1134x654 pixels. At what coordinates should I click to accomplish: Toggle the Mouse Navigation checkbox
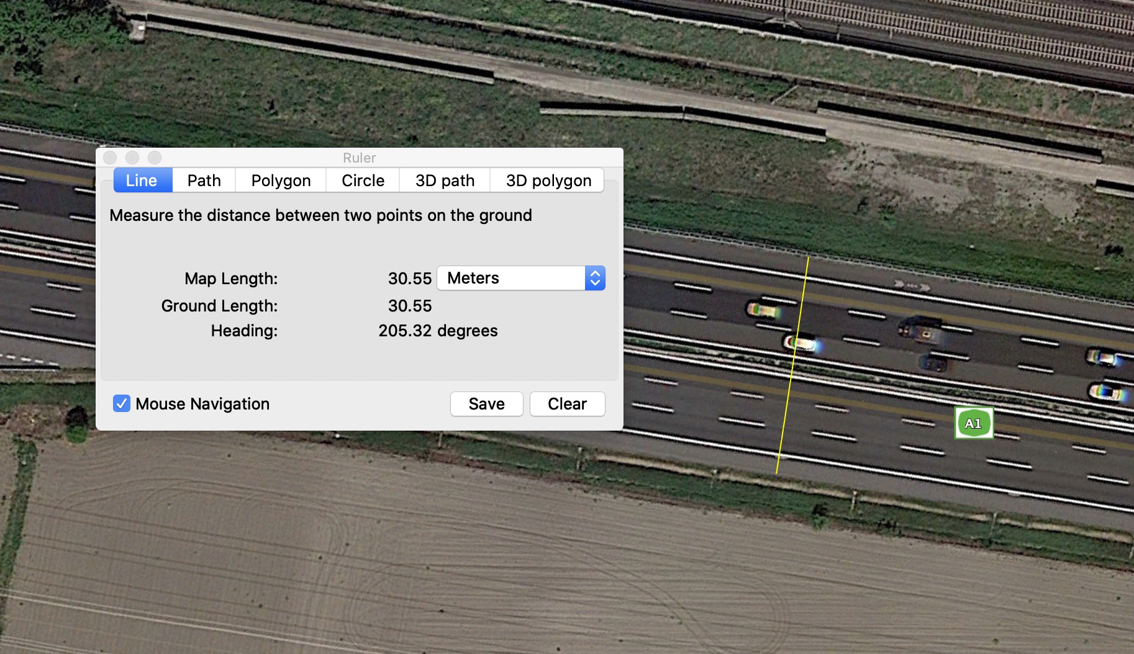pyautogui.click(x=122, y=404)
